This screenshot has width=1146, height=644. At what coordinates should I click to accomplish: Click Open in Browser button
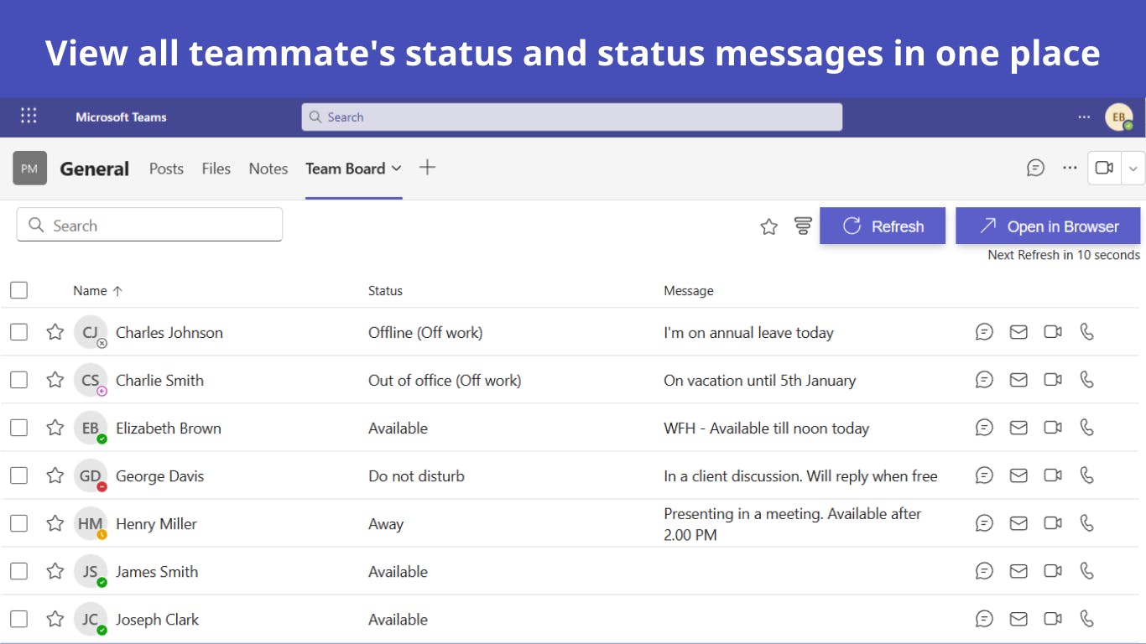1048,226
